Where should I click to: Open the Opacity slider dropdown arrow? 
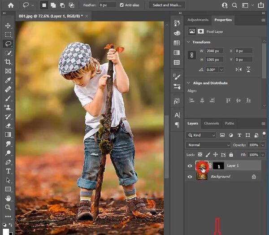point(263,145)
